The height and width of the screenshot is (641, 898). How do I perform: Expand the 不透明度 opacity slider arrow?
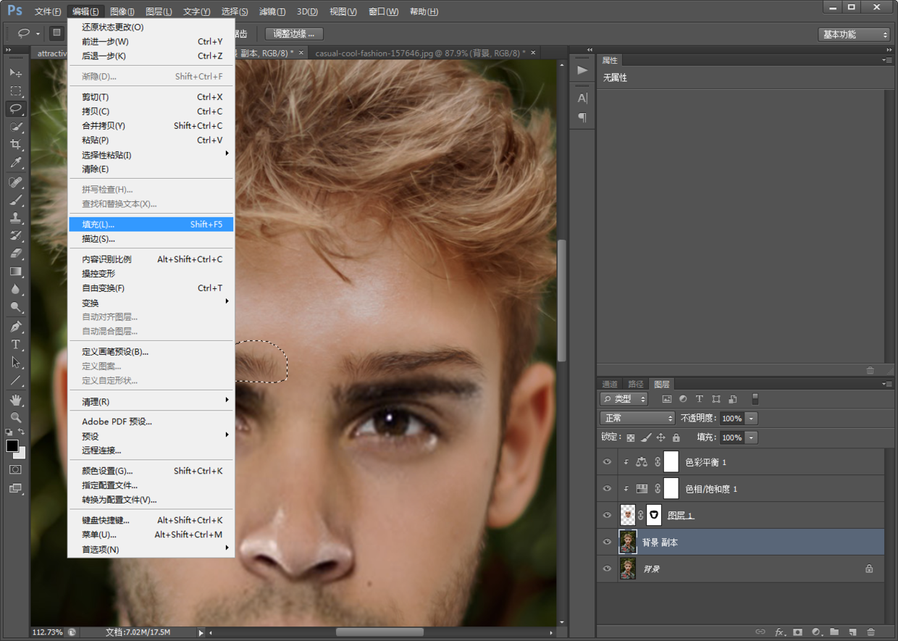[x=752, y=418]
